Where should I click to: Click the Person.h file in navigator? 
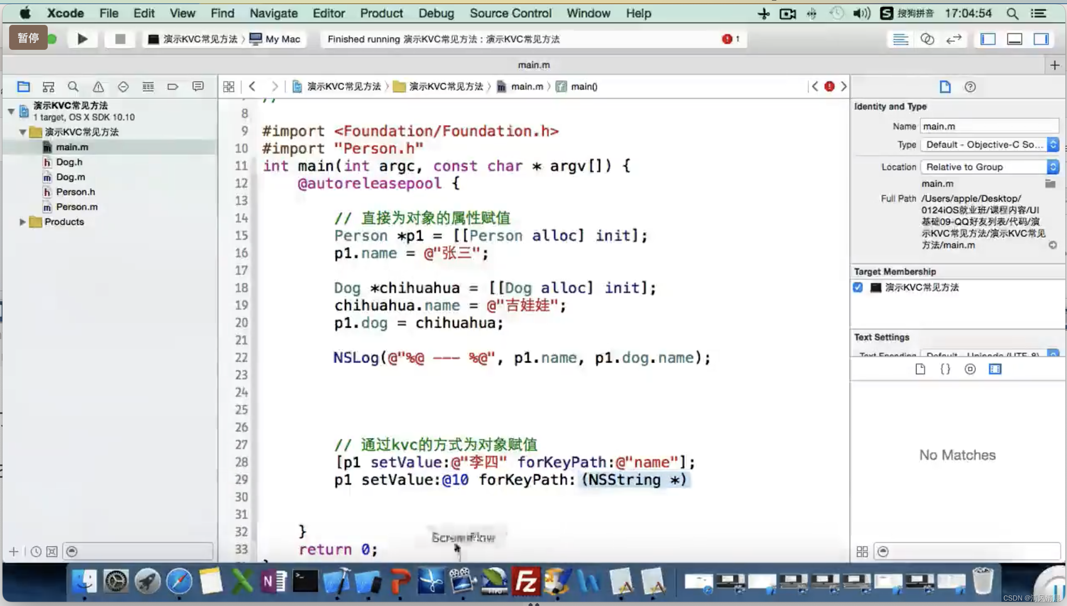coord(76,191)
